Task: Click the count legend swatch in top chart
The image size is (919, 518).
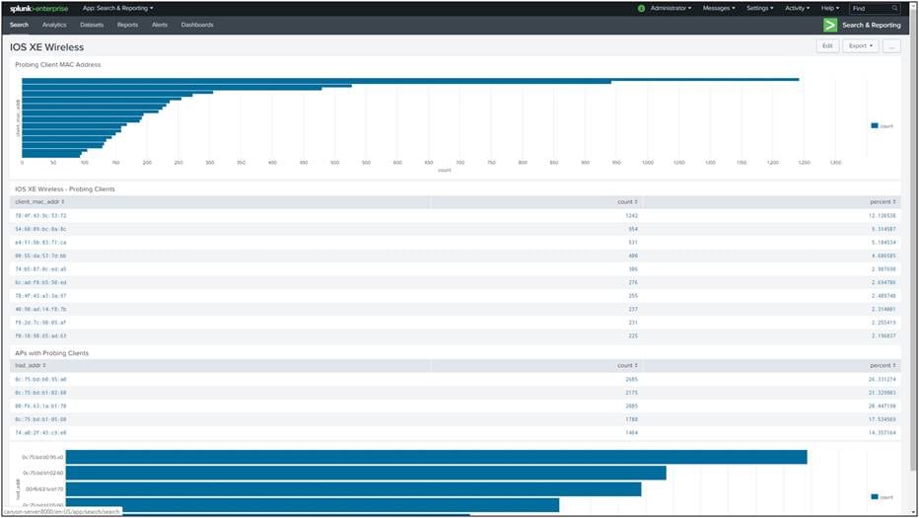Action: click(875, 125)
